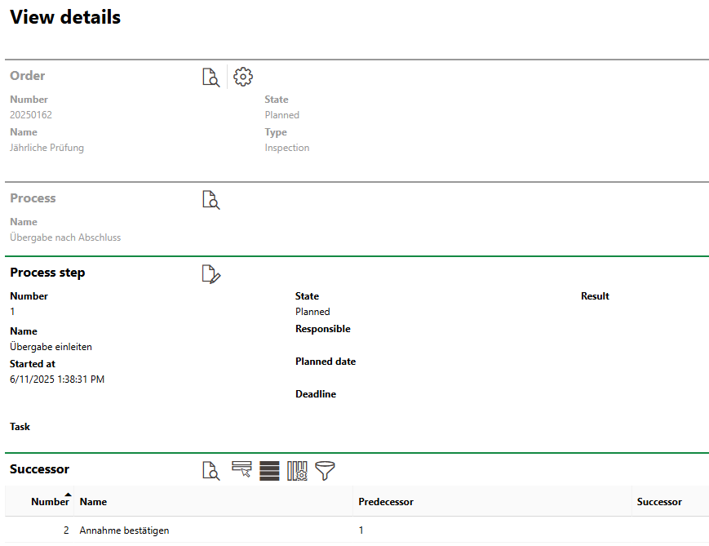
Task: Click Process step edit pencil icon
Action: coord(210,274)
